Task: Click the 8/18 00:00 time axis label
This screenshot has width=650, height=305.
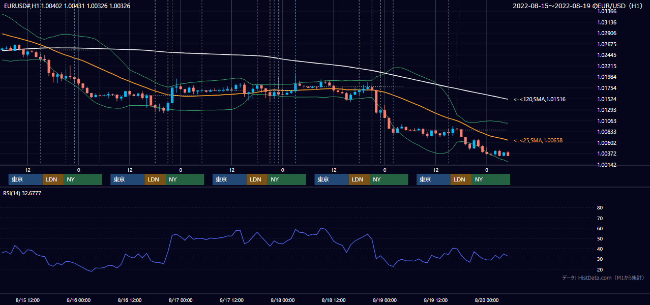Action: pos(283,300)
